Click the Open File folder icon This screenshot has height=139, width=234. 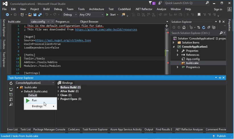[30, 14]
